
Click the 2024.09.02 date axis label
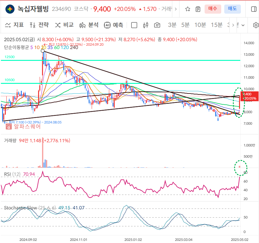click(x=28, y=240)
